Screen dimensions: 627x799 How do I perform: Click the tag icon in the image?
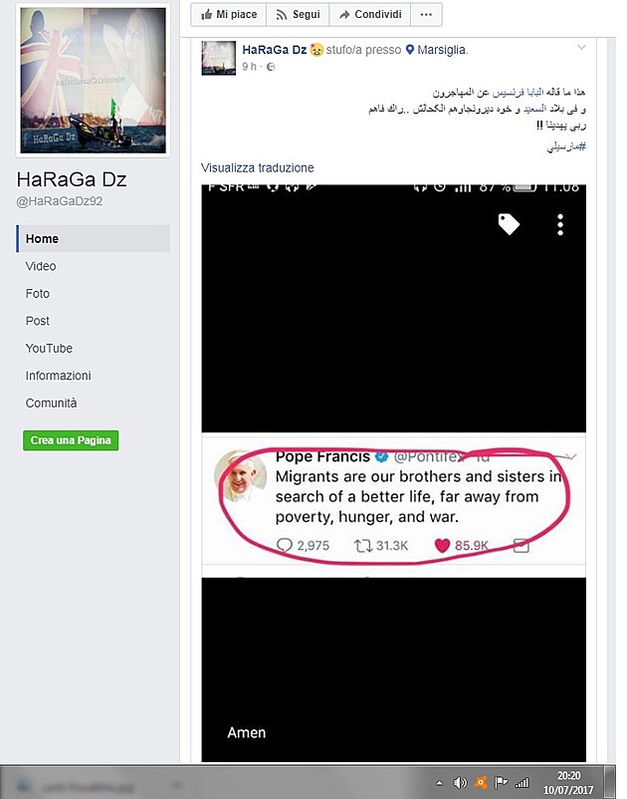coord(509,224)
